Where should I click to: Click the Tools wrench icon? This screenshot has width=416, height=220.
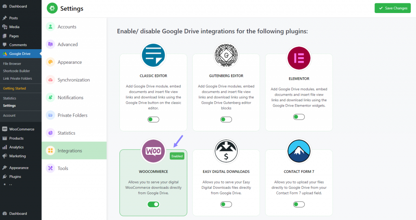50,168
